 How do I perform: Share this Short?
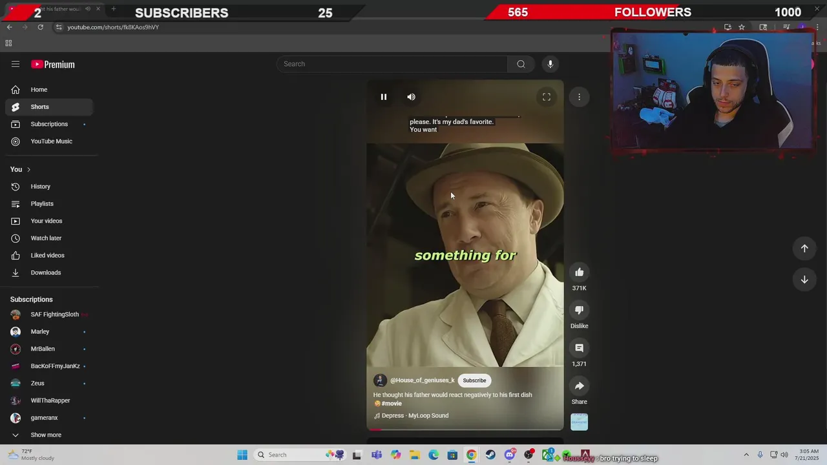click(580, 386)
